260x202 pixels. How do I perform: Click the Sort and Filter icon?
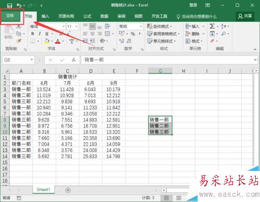tap(224, 26)
